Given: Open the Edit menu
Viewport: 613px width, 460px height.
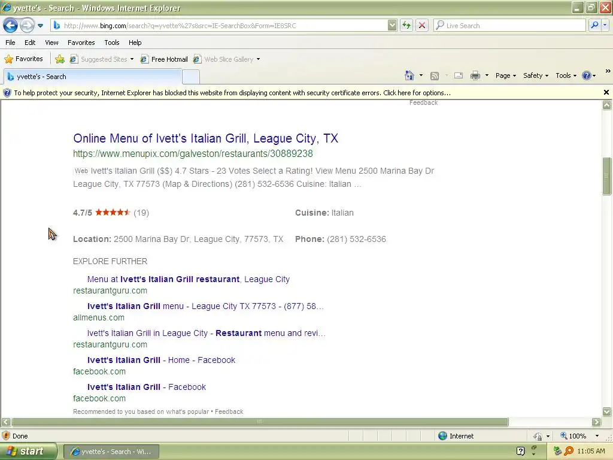Looking at the screenshot, I should click(x=30, y=43).
